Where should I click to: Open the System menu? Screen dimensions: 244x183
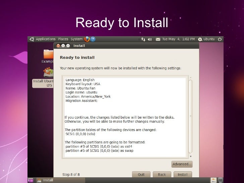click(x=76, y=39)
